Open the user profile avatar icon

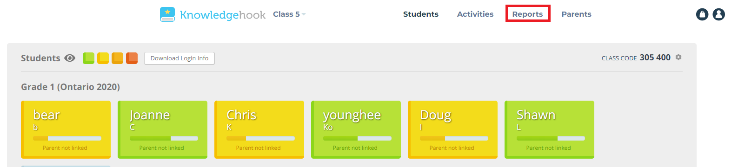tap(719, 14)
